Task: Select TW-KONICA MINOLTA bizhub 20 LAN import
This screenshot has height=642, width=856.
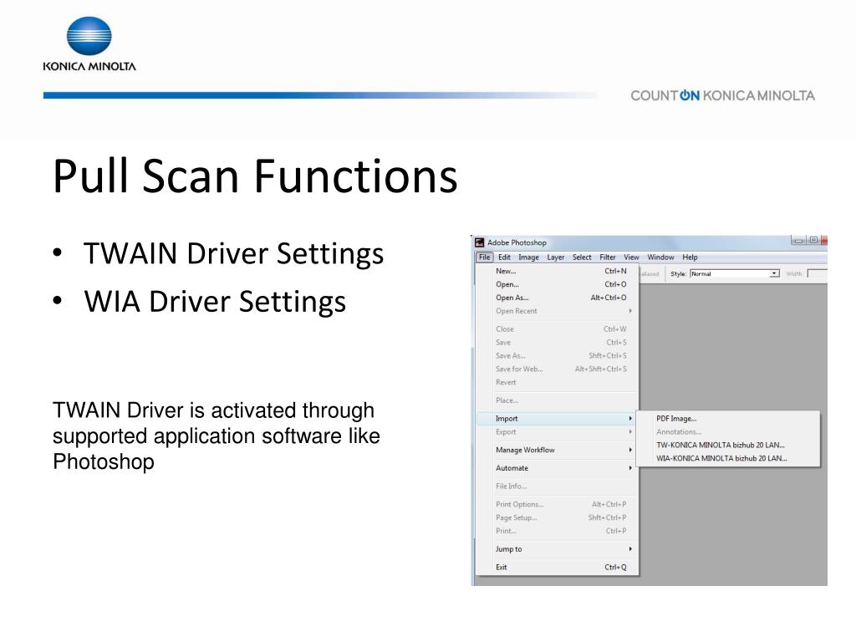Action: tap(728, 445)
